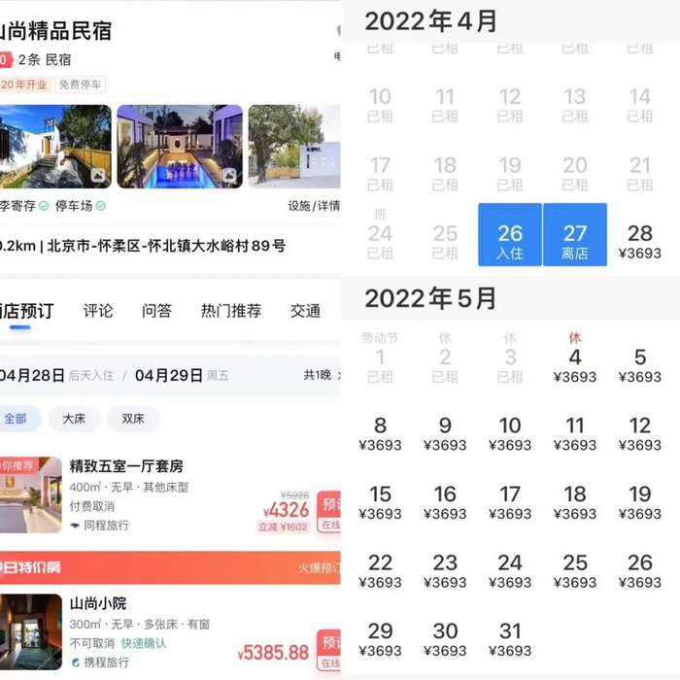Image resolution: width=680 pixels, height=680 pixels.
Task: Select May 17 priced ¥3693
Action: click(510, 502)
